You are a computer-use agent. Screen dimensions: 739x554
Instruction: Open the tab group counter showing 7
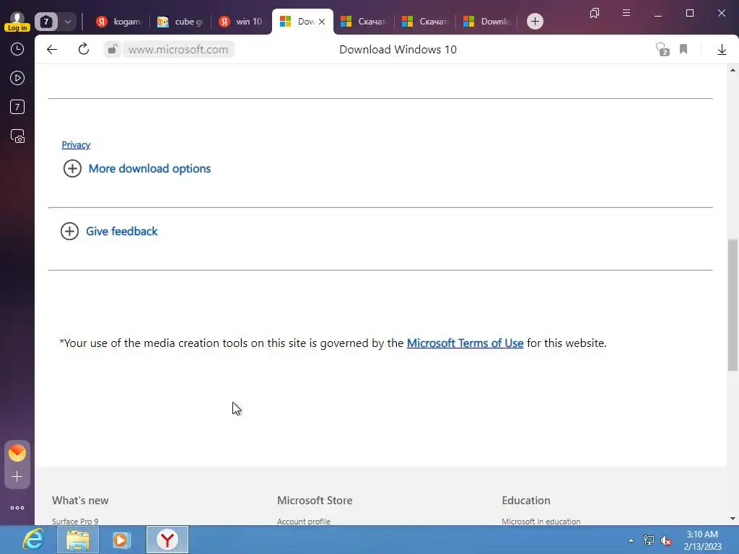tap(46, 22)
